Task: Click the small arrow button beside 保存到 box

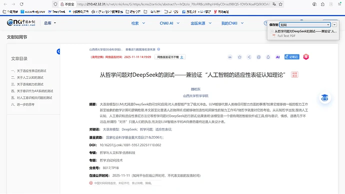Action: tap(334, 25)
